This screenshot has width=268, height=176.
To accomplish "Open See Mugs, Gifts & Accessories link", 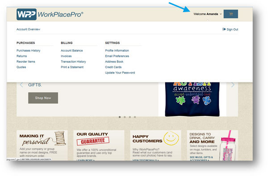I will 201,159.
